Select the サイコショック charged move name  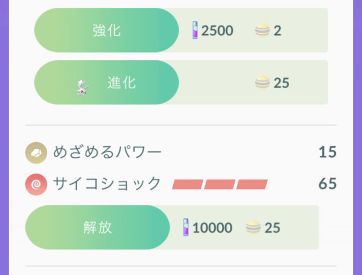[107, 184]
